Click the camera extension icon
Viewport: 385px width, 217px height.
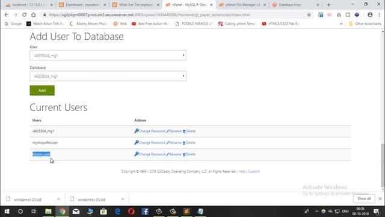coord(339,14)
